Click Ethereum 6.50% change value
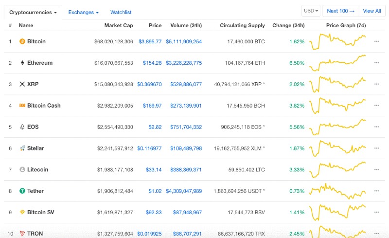Viewport: 389px width, 238px height. [297, 63]
